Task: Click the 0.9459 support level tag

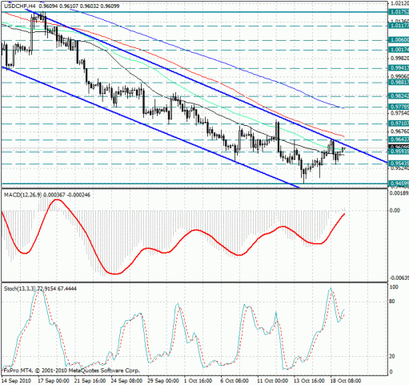Action: click(399, 184)
